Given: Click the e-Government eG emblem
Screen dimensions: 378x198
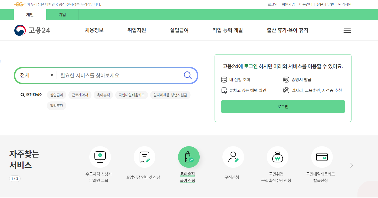Looking at the screenshot, I should tap(19, 4).
